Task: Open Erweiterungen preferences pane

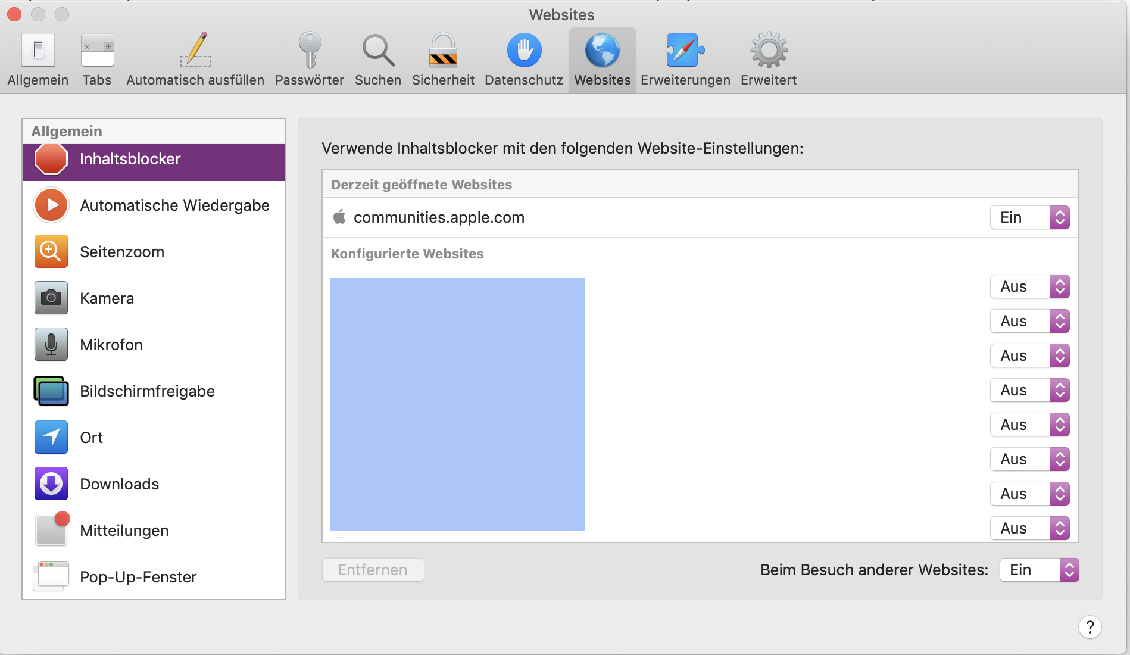Action: point(685,60)
